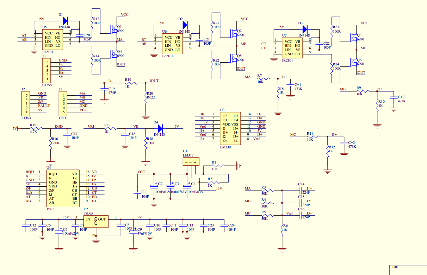Viewport: 427px width, 275px height.
Task: Click MOSFET Q5 symbol
Action: point(234,58)
